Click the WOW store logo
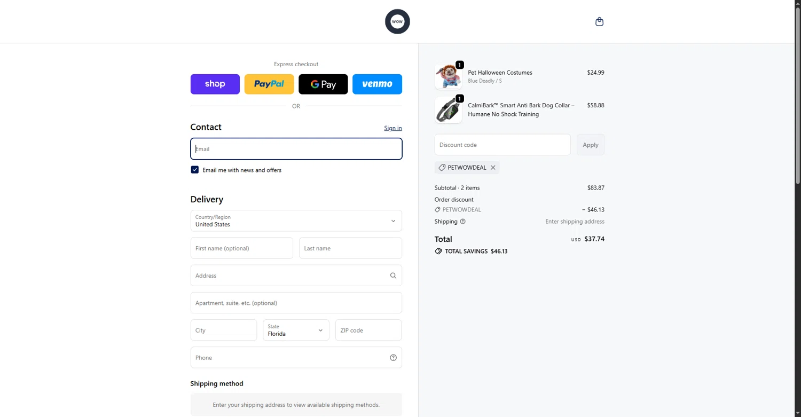Screen dimensions: 801x417 397,21
